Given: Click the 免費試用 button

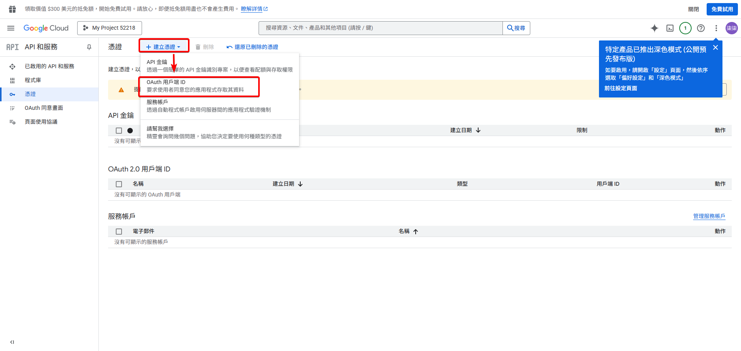Looking at the screenshot, I should tap(722, 9).
